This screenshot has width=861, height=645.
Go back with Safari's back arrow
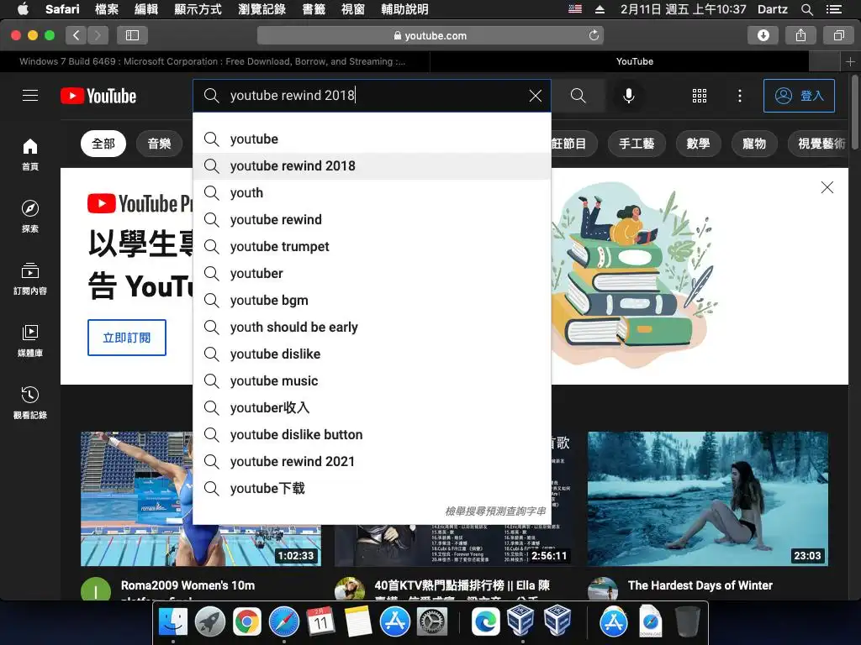[77, 35]
